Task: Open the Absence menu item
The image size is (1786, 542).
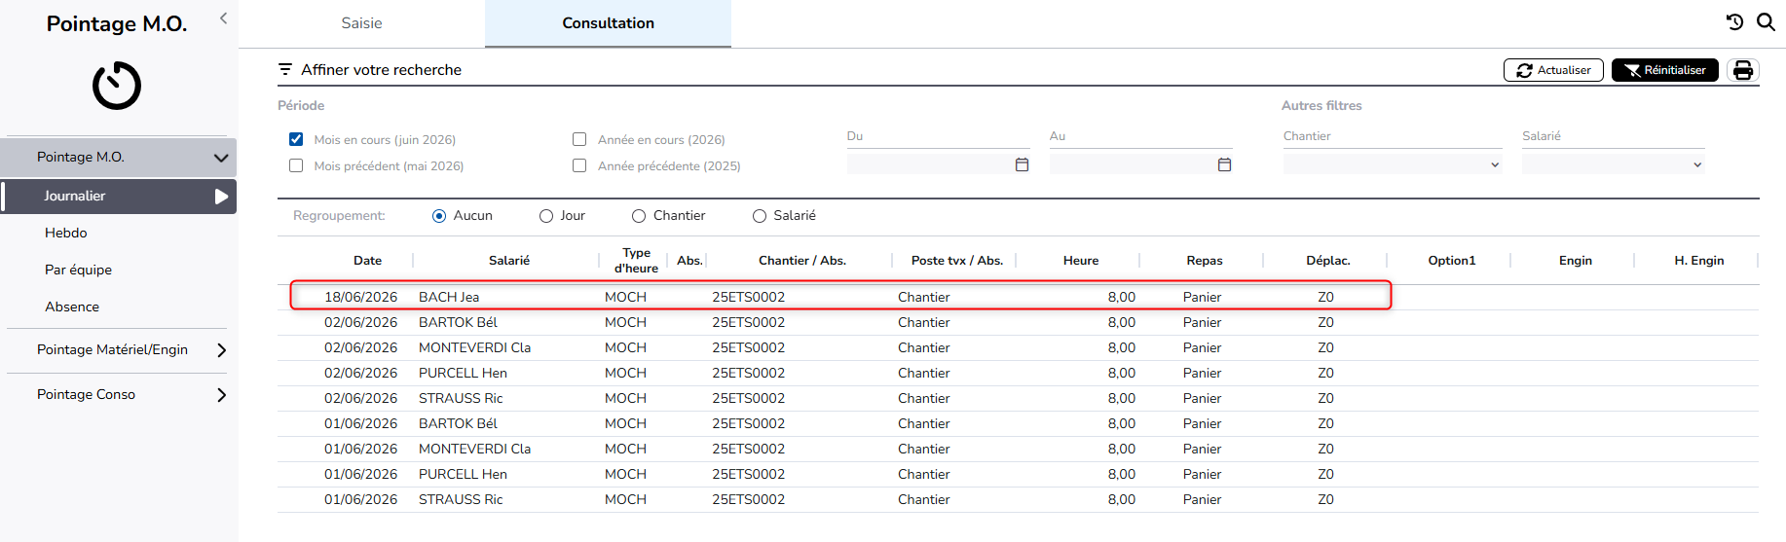Action: (72, 307)
